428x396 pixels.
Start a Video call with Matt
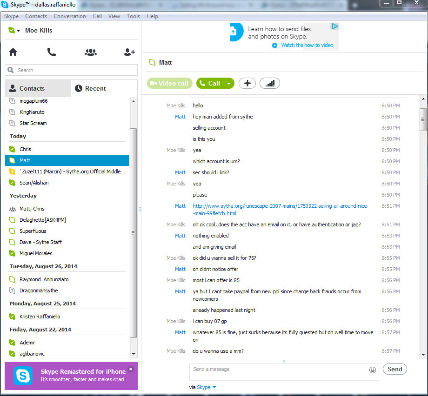pyautogui.click(x=169, y=84)
